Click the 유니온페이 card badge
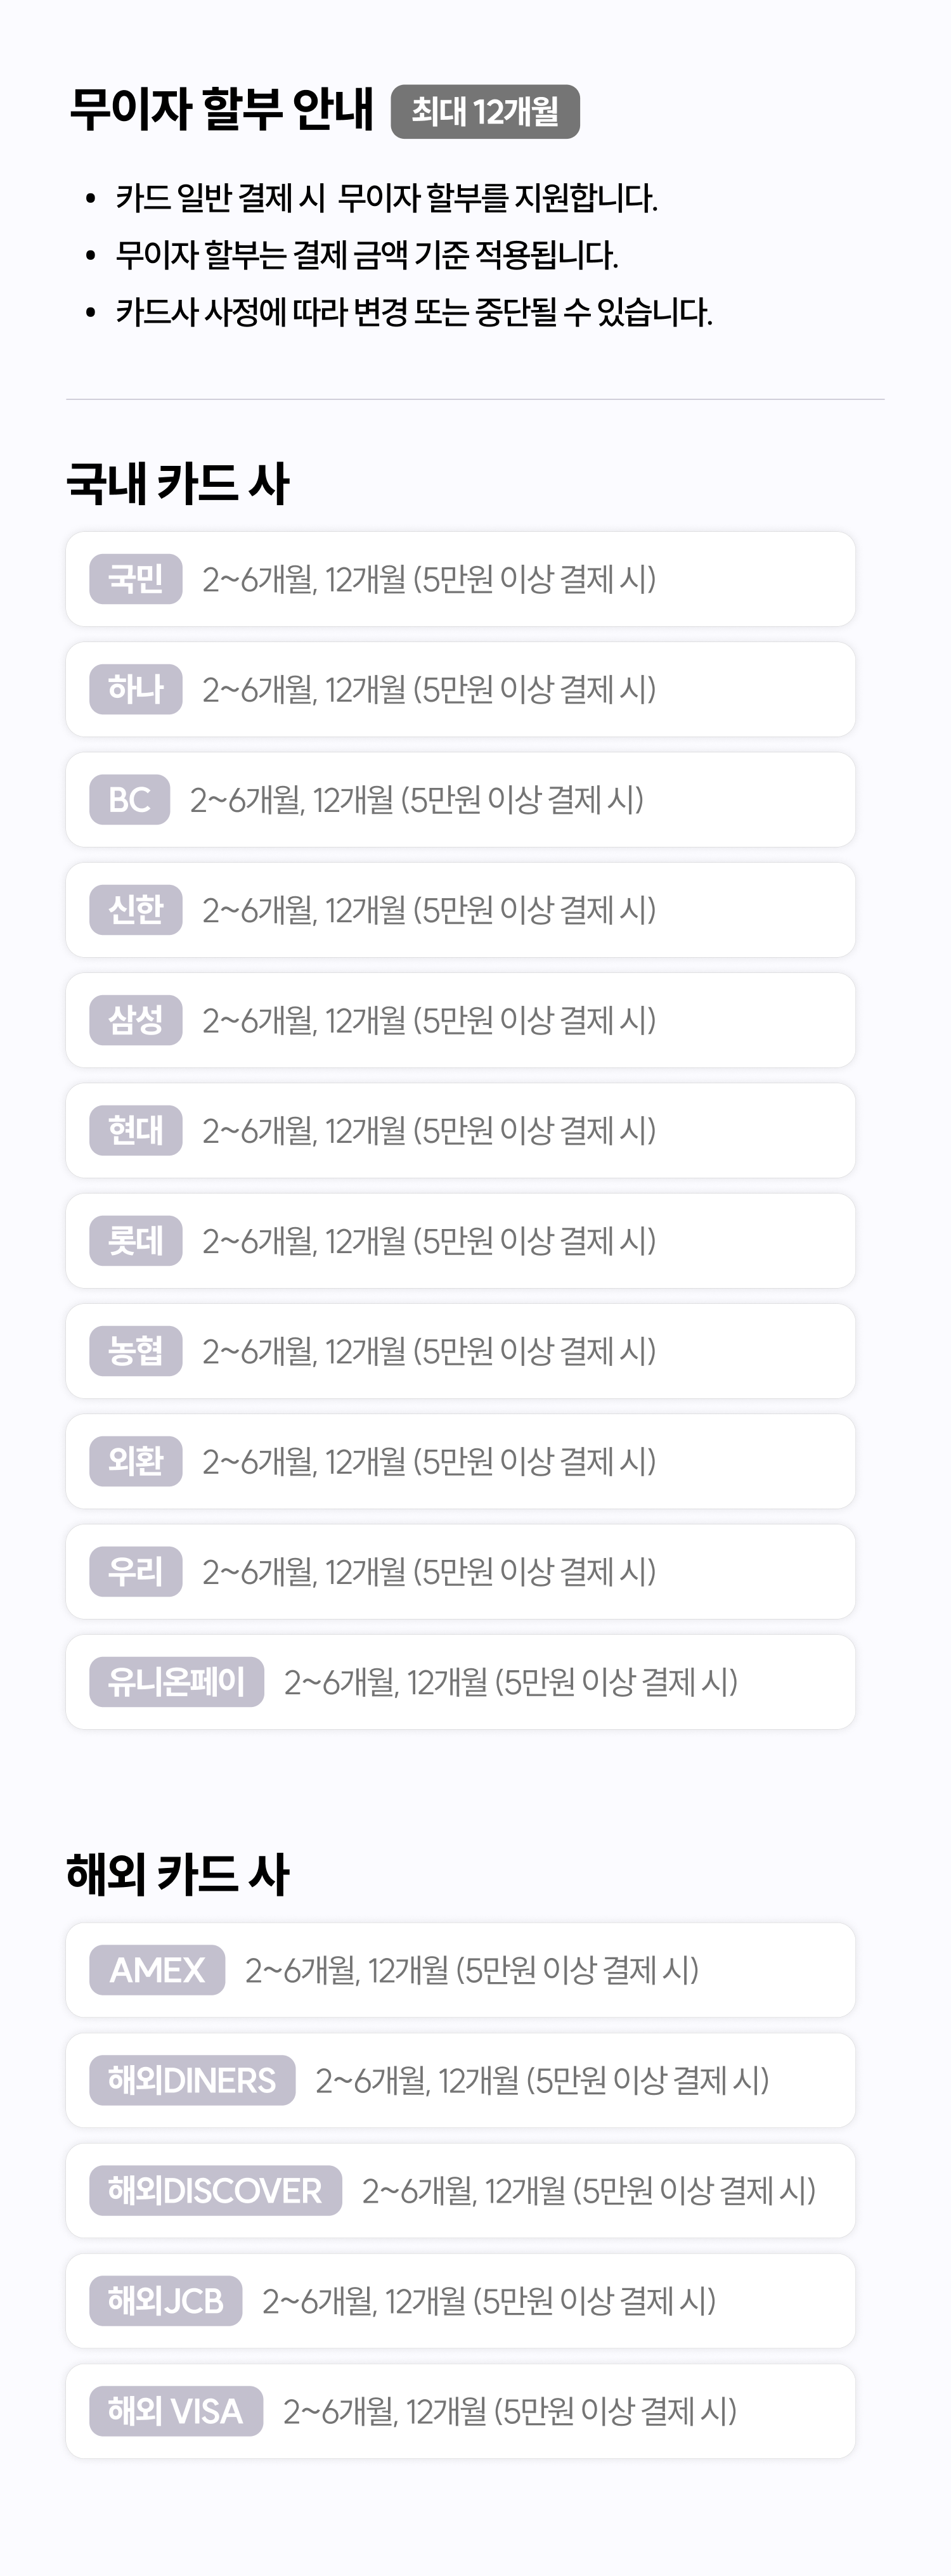Image resolution: width=951 pixels, height=2576 pixels. 176,1682
